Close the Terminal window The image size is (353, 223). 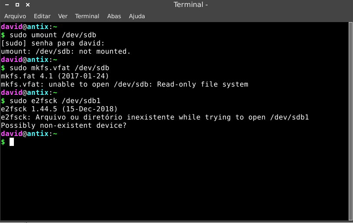pos(28,5)
